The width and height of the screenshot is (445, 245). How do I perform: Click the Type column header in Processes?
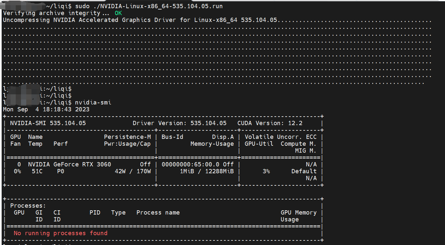click(x=118, y=213)
